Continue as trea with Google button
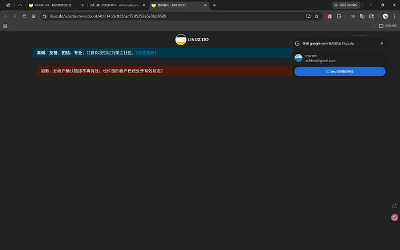This screenshot has height=250, width=400. coord(340,71)
